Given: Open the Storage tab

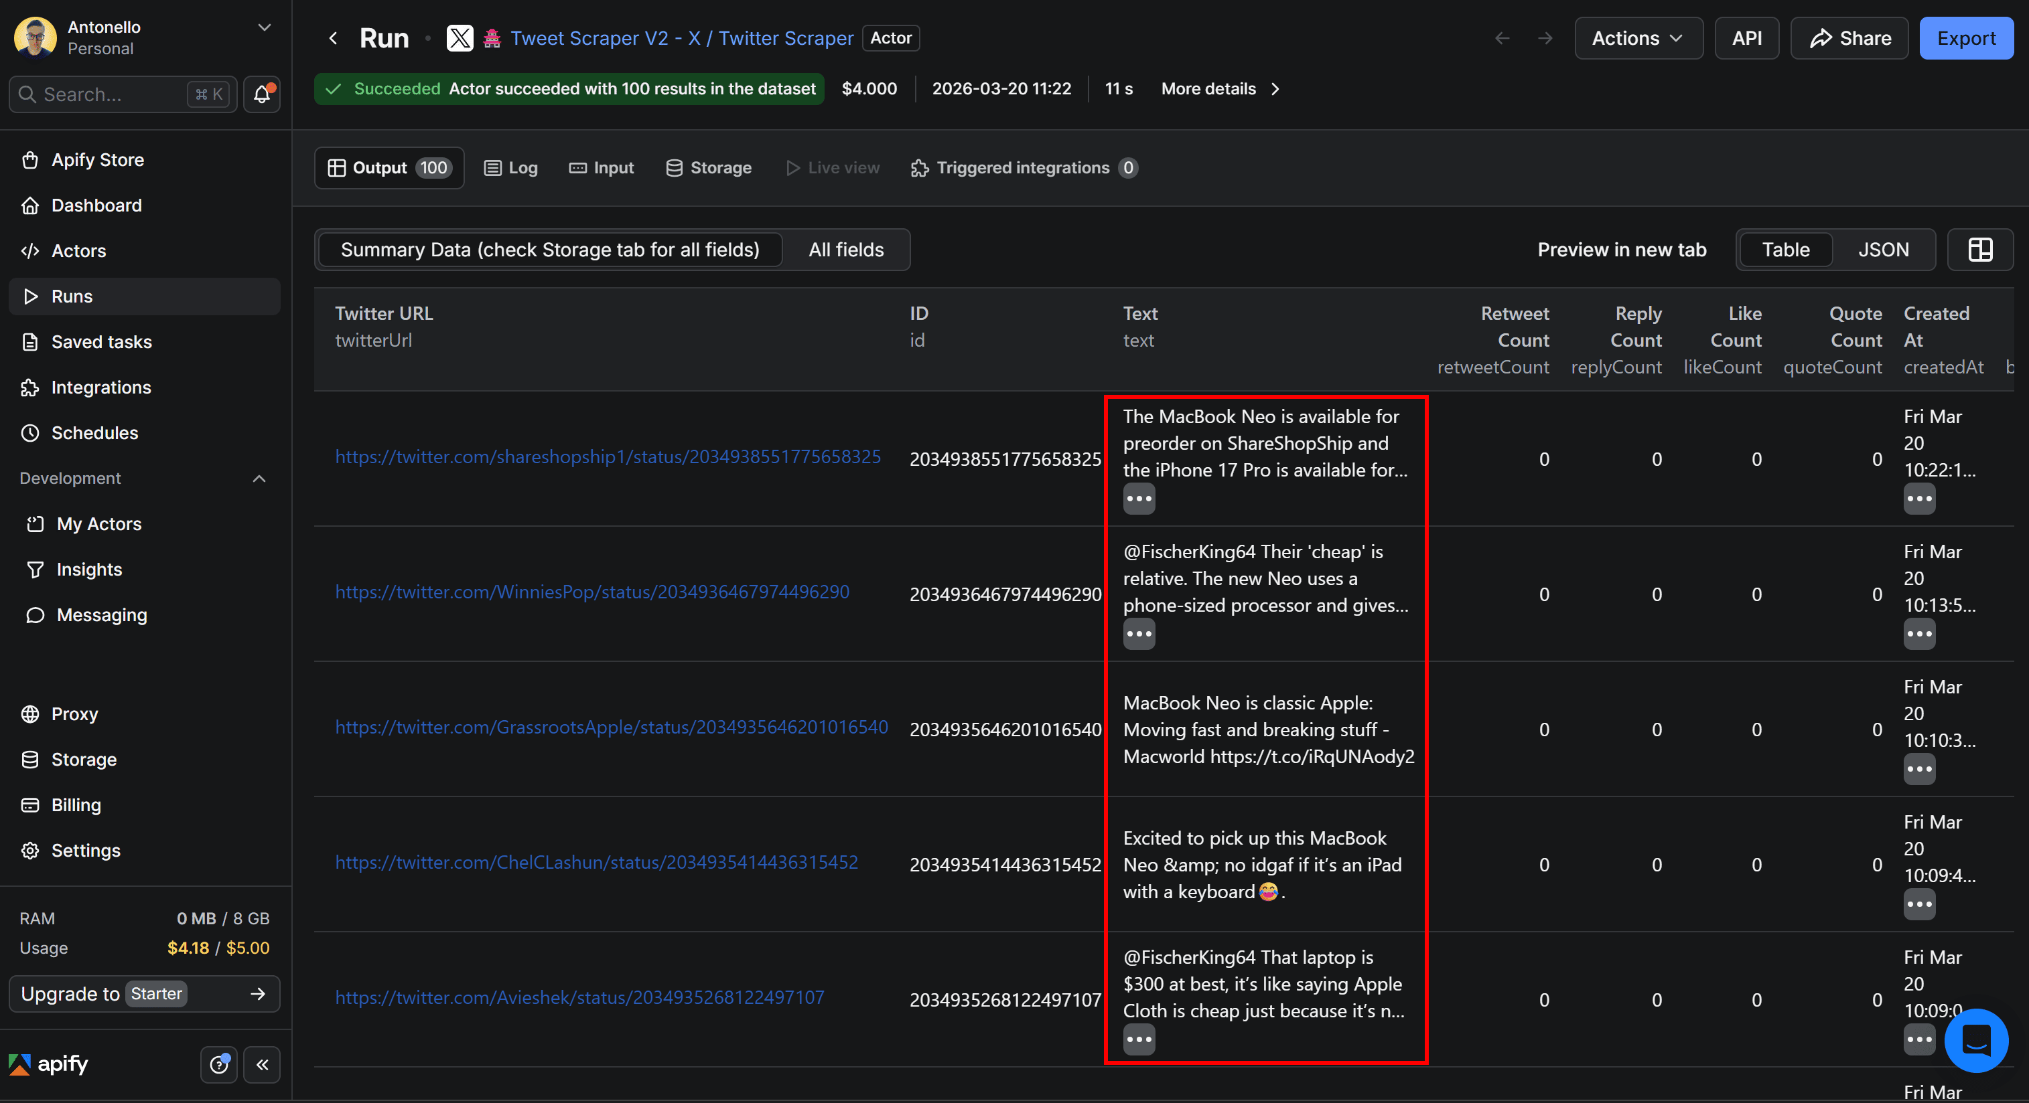Looking at the screenshot, I should [x=708, y=167].
